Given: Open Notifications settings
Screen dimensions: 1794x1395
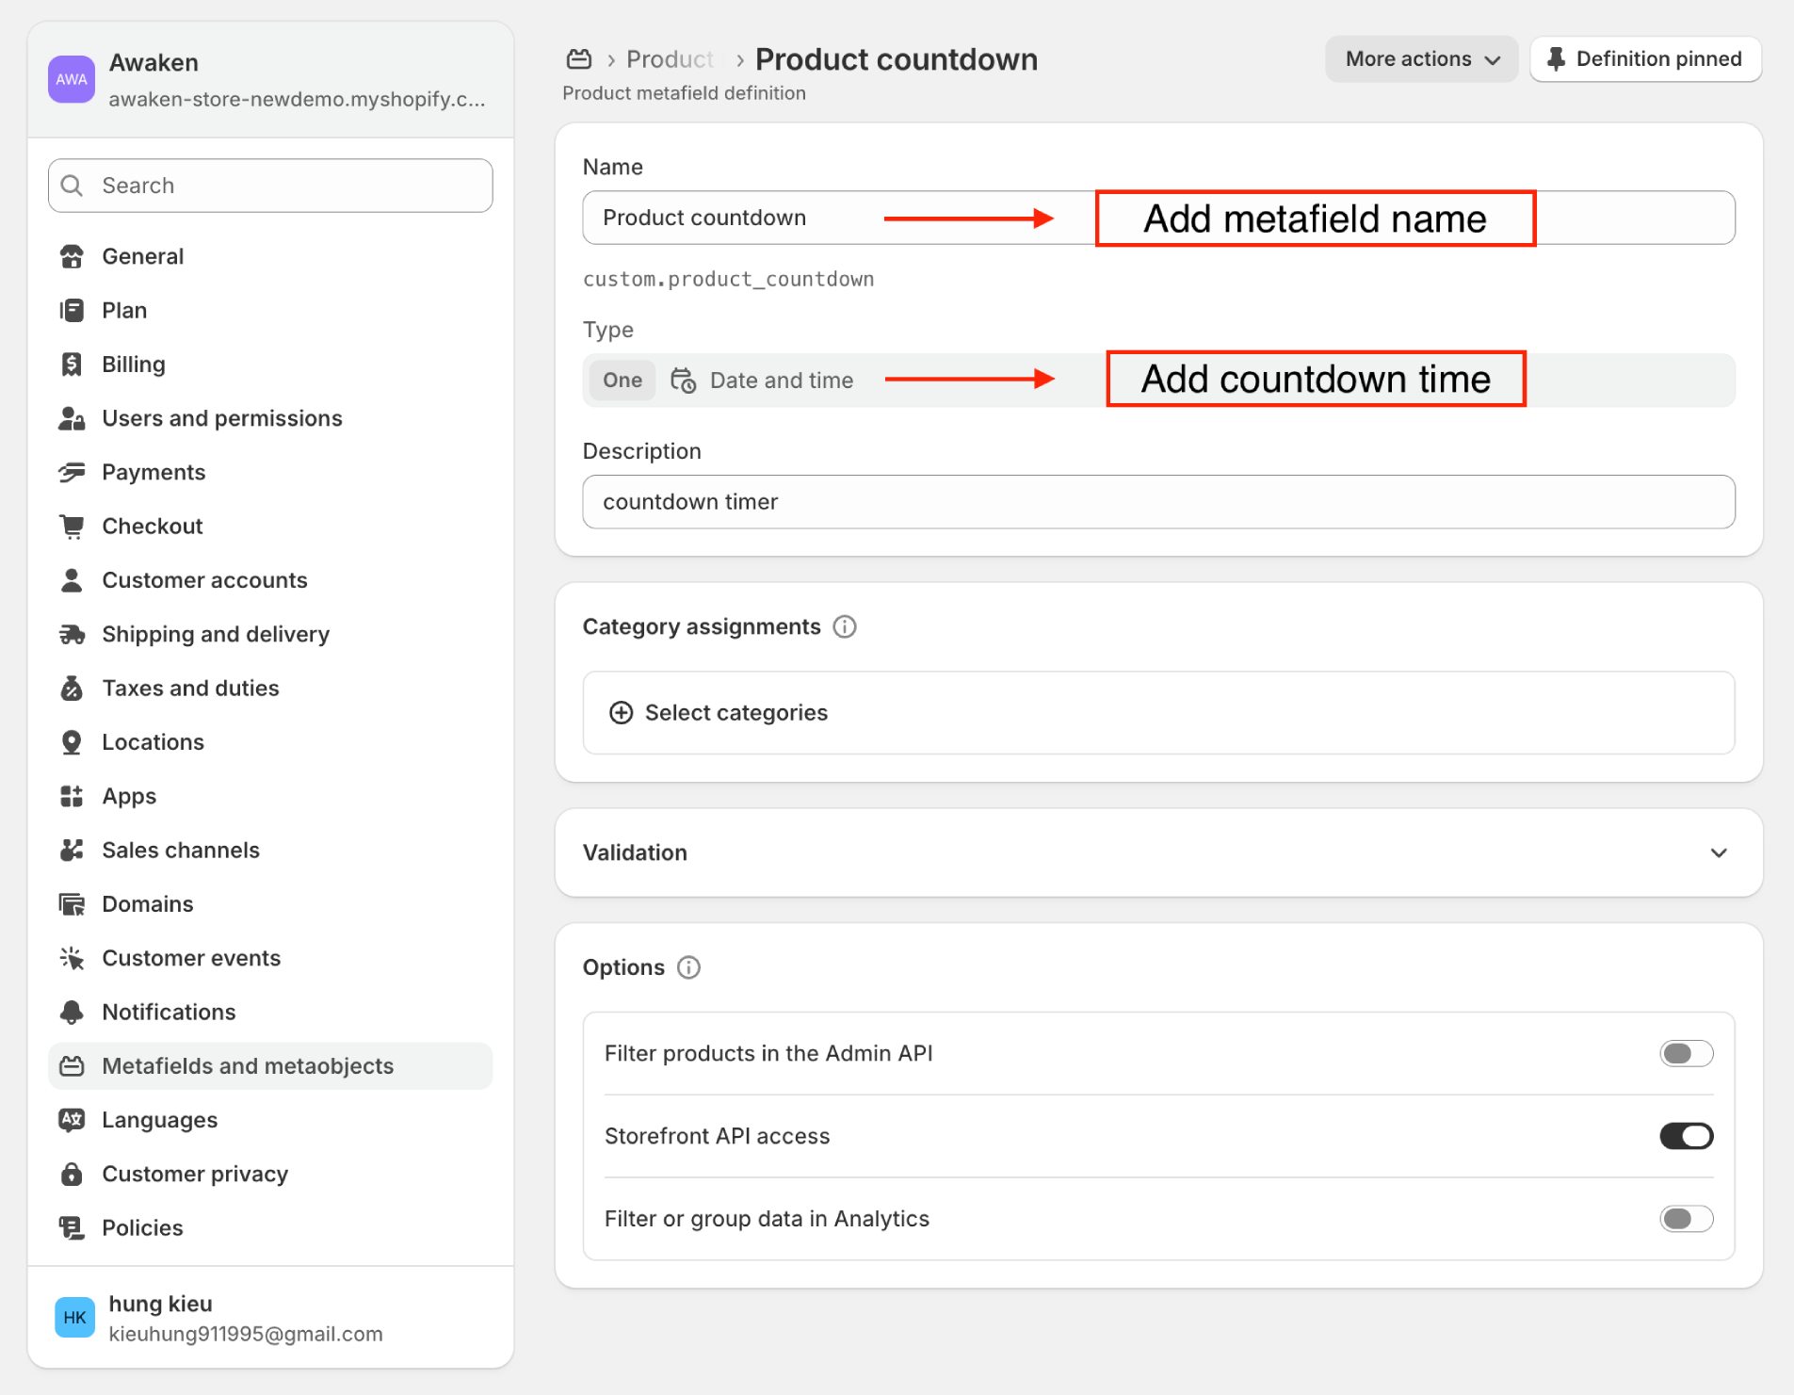Looking at the screenshot, I should pos(270,1012).
